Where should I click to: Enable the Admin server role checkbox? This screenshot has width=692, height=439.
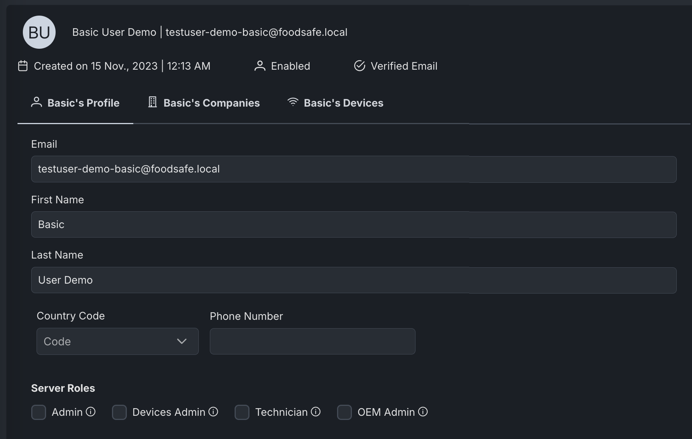point(38,412)
